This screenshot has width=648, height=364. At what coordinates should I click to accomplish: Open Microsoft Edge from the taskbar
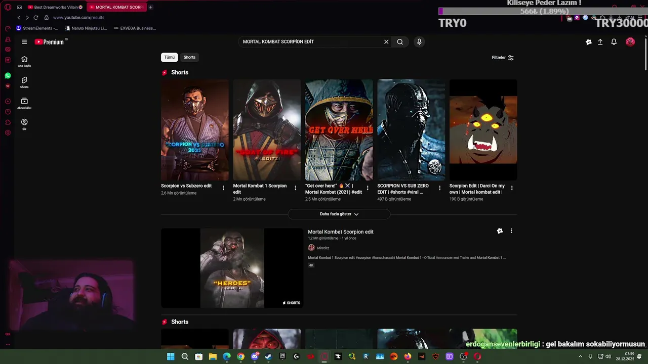227,356
